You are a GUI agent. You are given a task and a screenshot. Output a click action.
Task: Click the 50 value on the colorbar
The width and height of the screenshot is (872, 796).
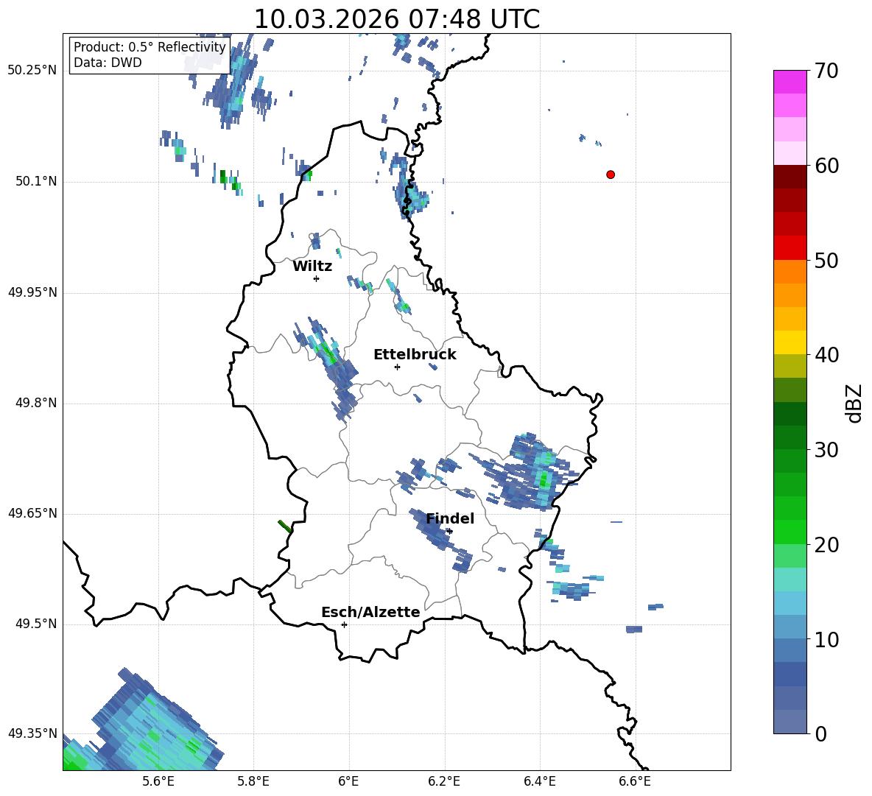tap(826, 260)
